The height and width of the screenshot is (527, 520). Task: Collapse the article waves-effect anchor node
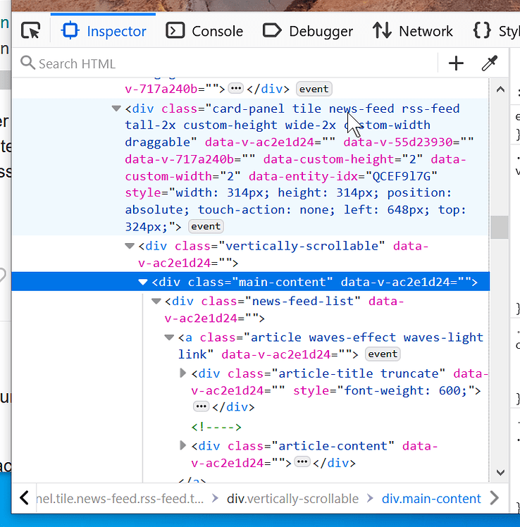tap(169, 337)
